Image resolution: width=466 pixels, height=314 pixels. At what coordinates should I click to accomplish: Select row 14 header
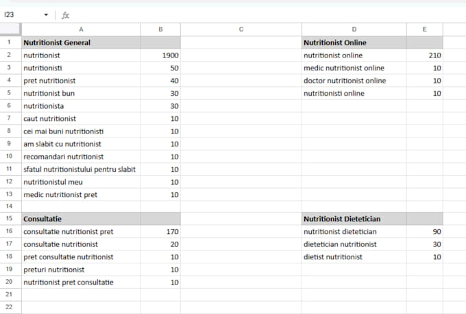coord(10,207)
